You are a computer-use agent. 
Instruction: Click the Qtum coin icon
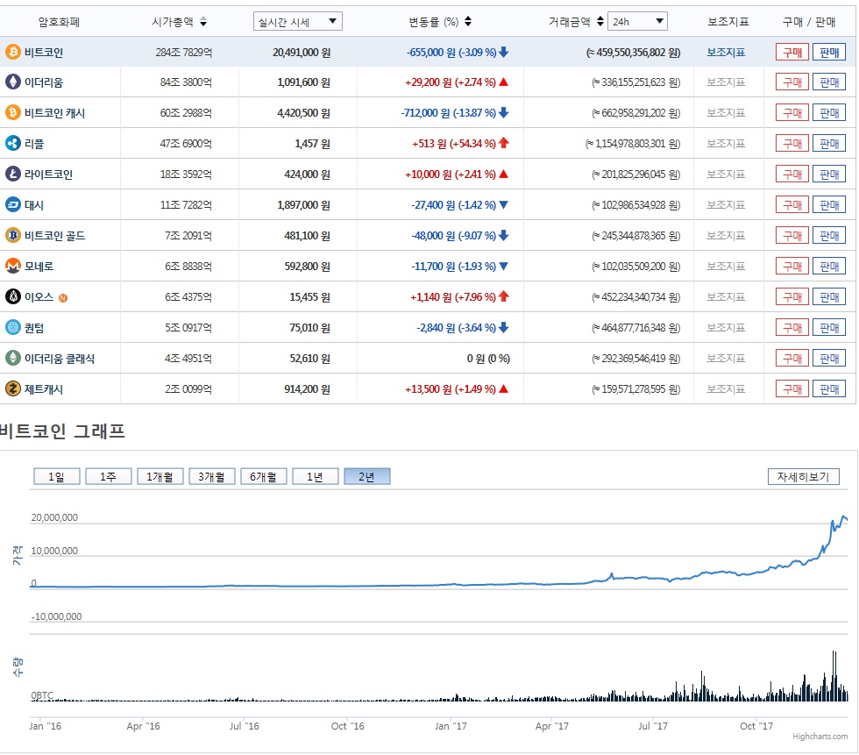pyautogui.click(x=13, y=327)
